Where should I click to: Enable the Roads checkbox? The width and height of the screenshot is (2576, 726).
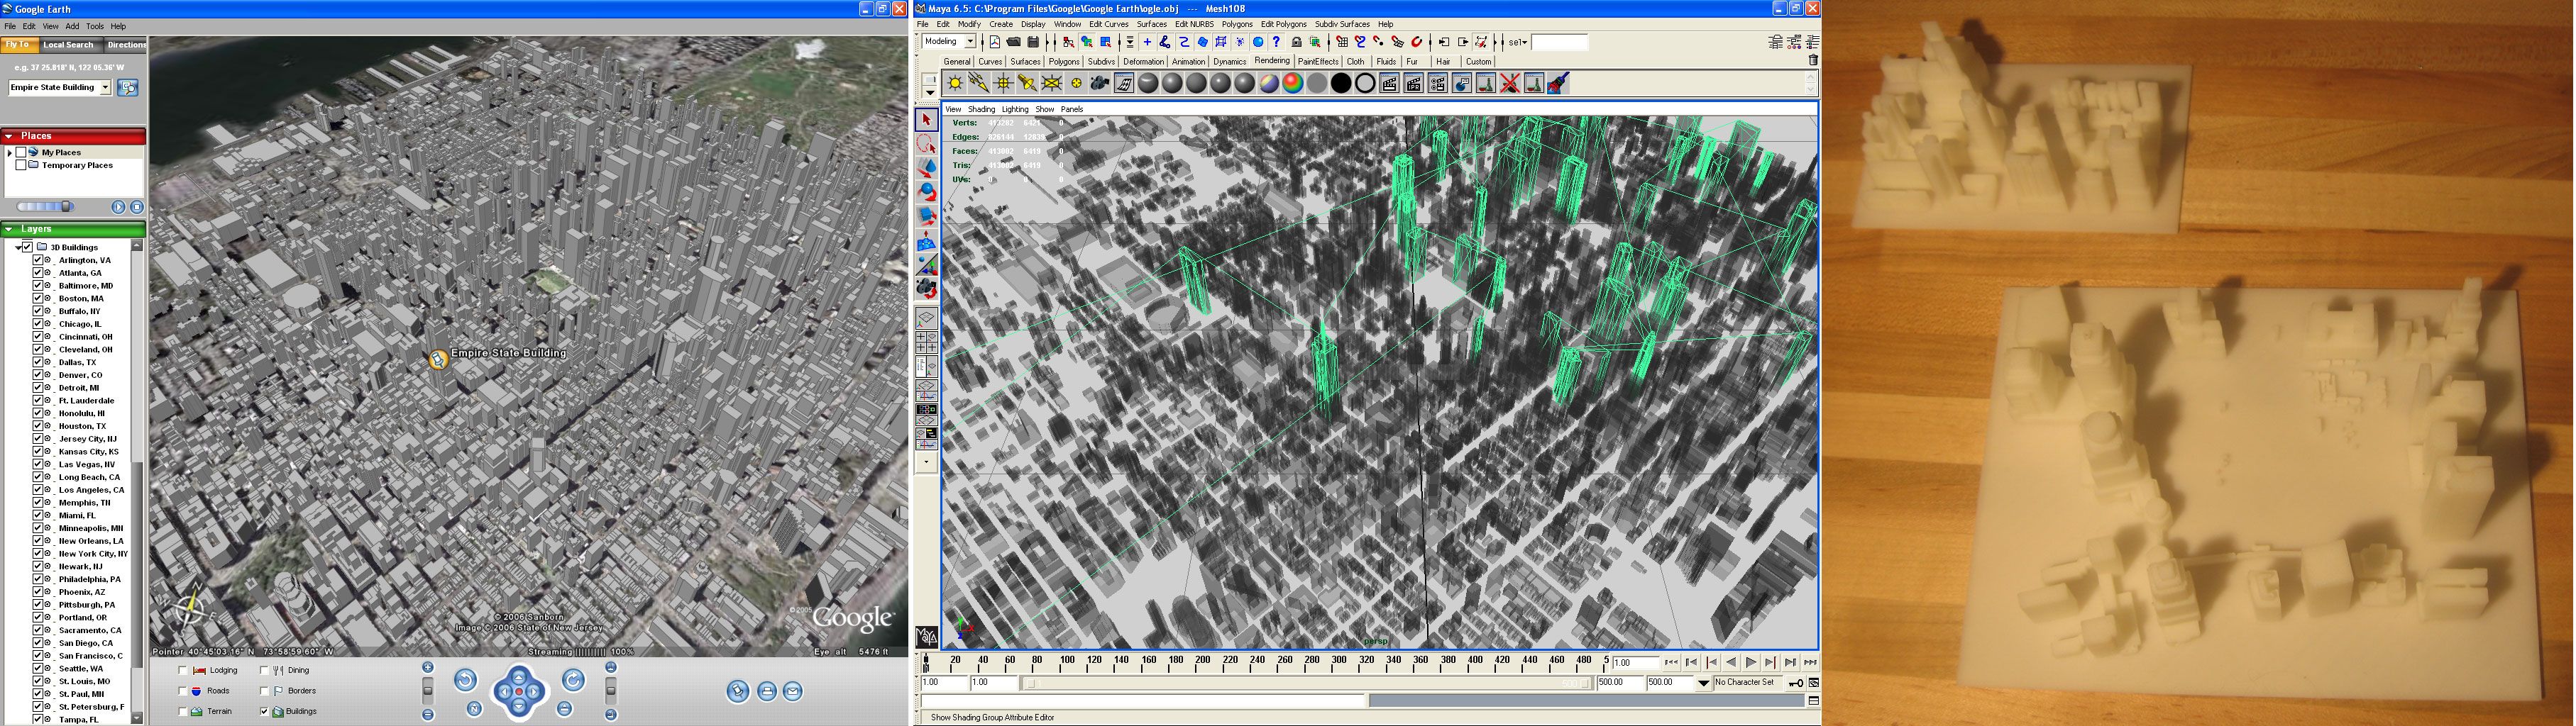(182, 691)
